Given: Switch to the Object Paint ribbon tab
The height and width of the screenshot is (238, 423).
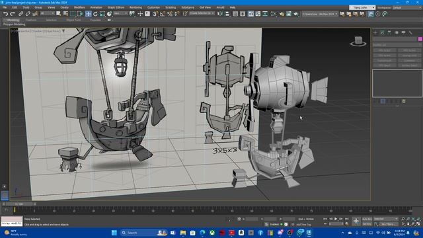Looking at the screenshot, I should [x=73, y=20].
